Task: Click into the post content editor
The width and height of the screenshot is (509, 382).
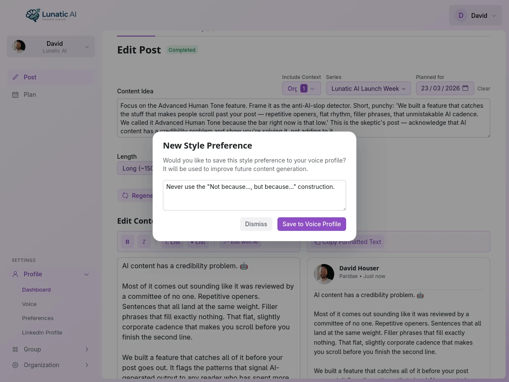Action: (x=209, y=317)
